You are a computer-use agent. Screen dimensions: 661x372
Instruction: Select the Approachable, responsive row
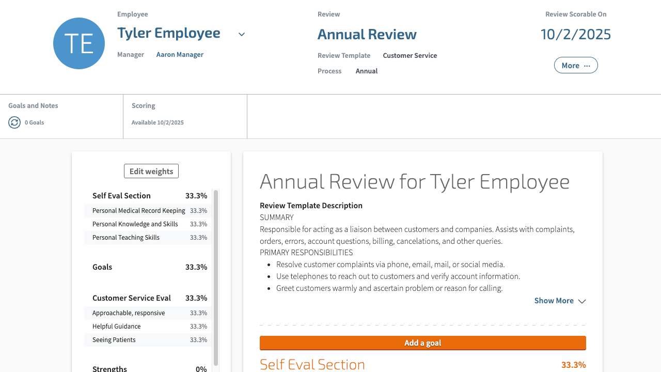click(x=148, y=313)
